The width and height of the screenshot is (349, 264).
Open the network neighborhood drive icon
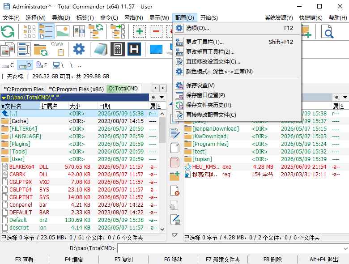(x=58, y=65)
